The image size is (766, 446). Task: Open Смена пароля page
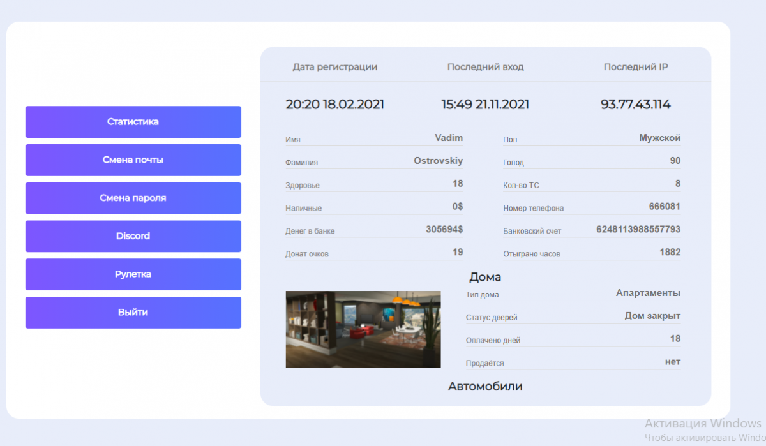[x=133, y=198]
